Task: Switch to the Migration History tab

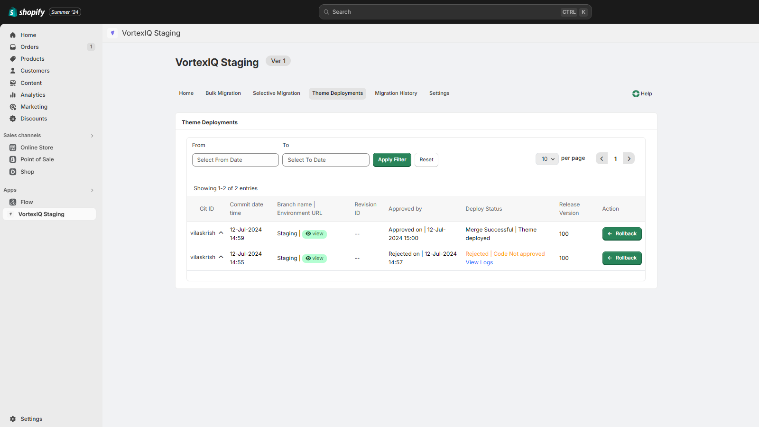Action: (396, 93)
